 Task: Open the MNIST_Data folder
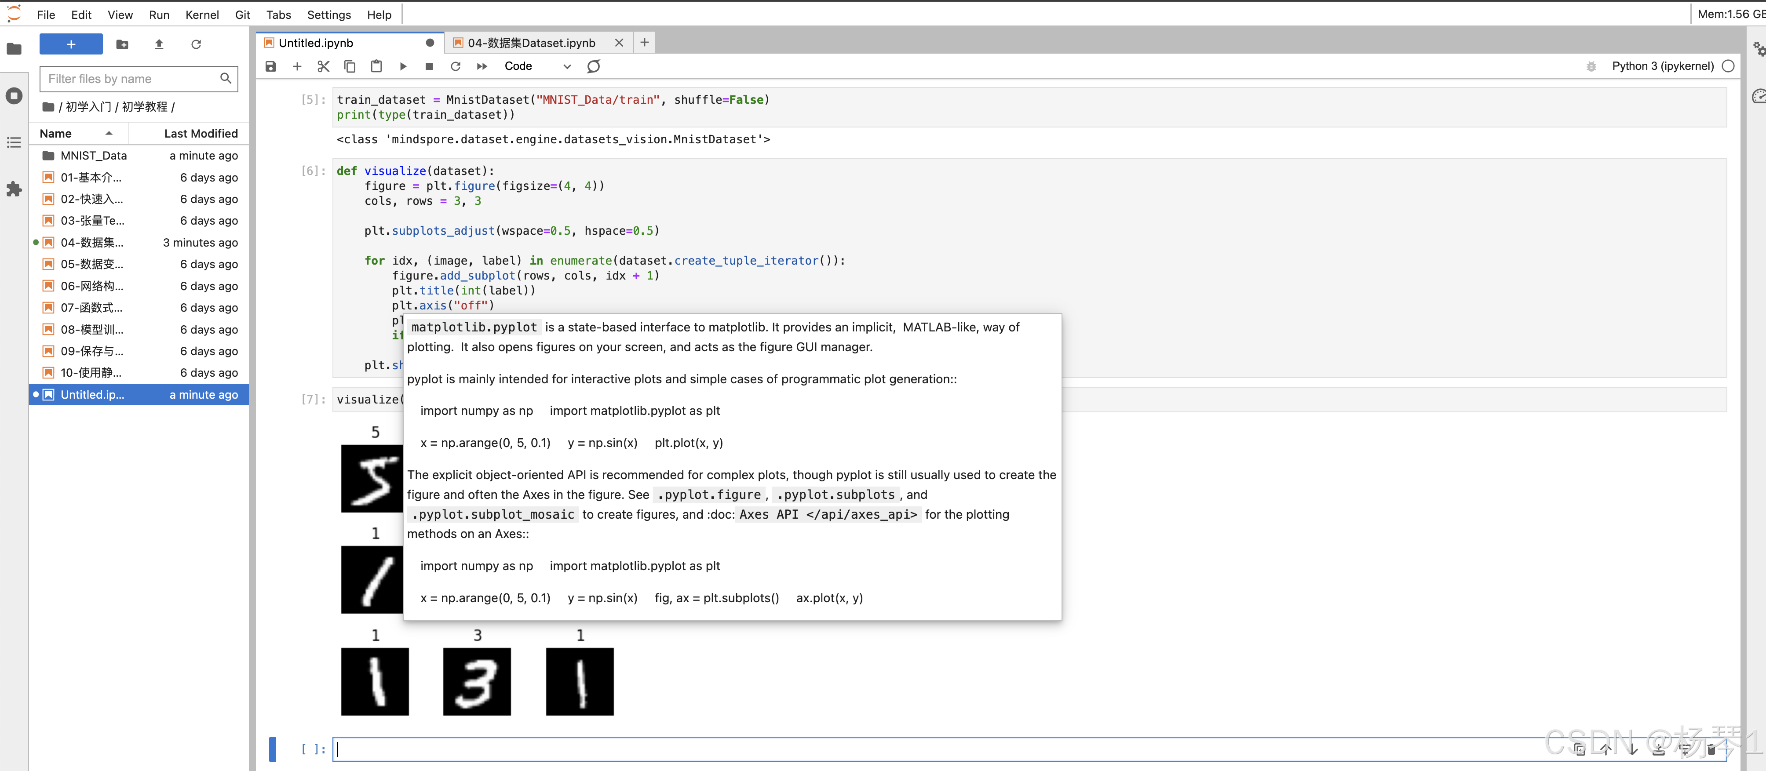click(x=139, y=156)
